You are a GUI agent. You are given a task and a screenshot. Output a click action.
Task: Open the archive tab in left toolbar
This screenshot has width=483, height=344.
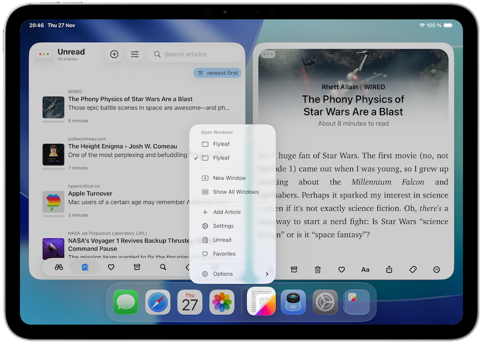pyautogui.click(x=137, y=267)
